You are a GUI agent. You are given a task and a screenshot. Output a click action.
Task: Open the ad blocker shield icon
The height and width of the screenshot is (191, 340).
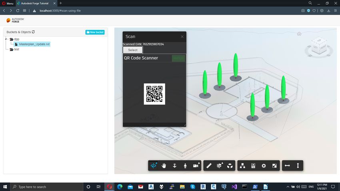pos(308,11)
